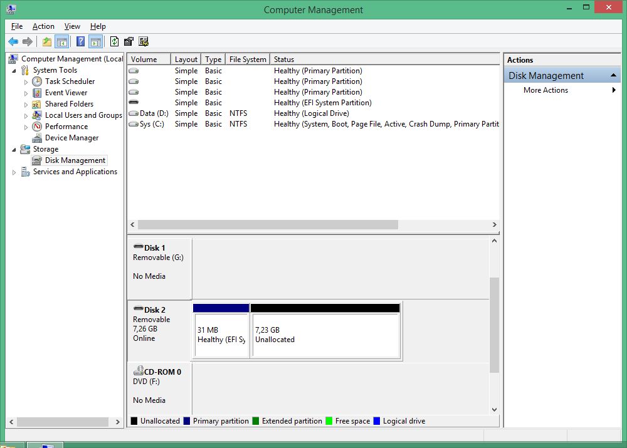Image resolution: width=627 pixels, height=448 pixels.
Task: Open the View menu
Action: pos(72,26)
